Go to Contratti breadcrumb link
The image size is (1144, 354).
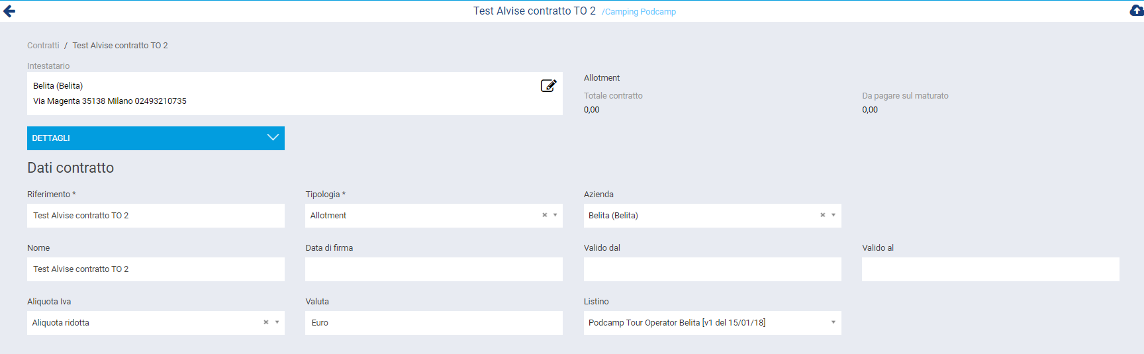43,46
